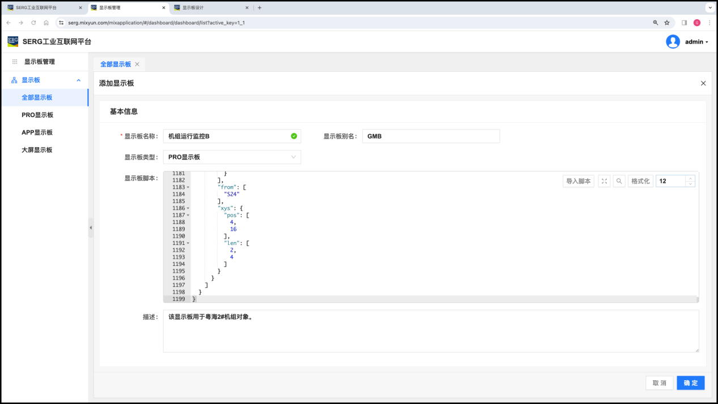Close the 添加显示板 dialog with X
Viewport: 718px width, 404px height.
point(703,83)
